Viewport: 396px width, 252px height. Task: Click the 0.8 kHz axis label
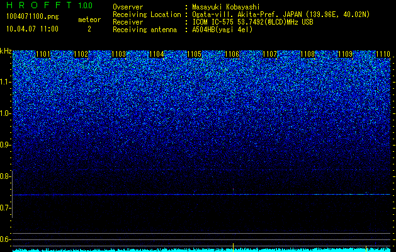[x=5, y=176]
